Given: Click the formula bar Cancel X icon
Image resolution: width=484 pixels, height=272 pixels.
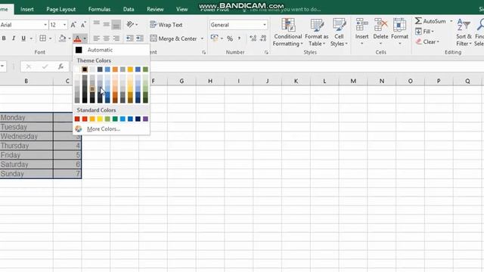Looking at the screenshot, I should point(29,66).
